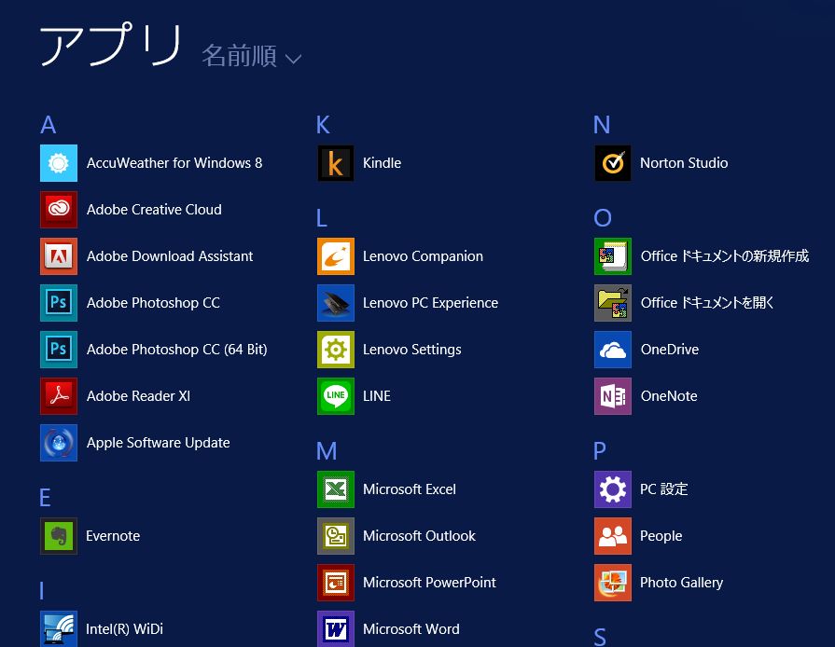835x647 pixels.
Task: Click the 'Kindle' text label
Action: tap(382, 163)
